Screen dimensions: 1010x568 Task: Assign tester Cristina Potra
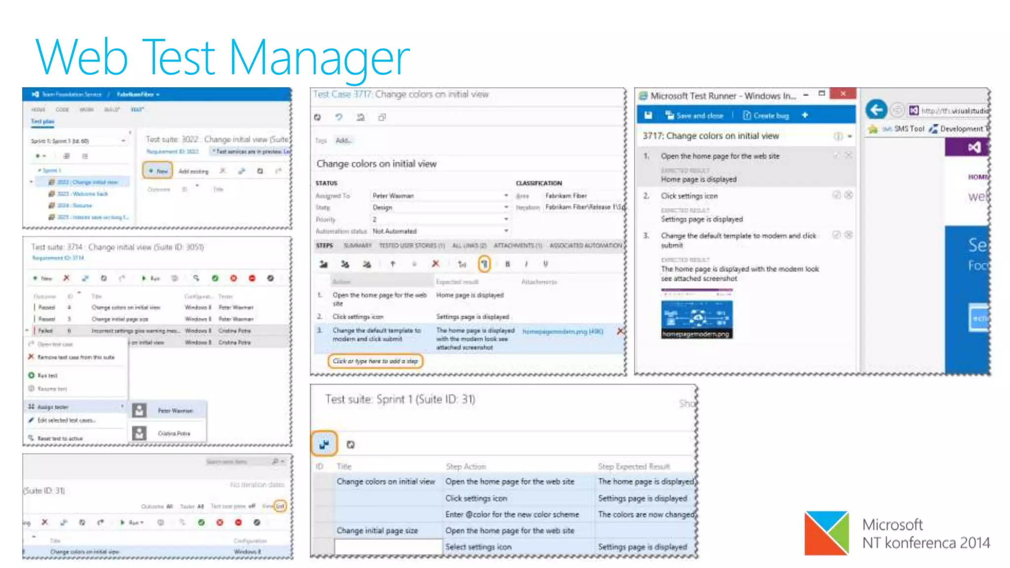(x=168, y=433)
